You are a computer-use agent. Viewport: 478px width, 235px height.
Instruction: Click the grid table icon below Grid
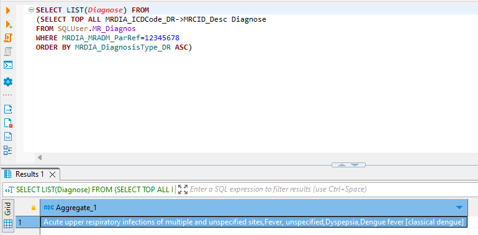tap(8, 224)
